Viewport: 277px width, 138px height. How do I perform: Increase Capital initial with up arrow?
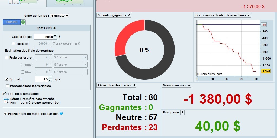pos(55,35)
